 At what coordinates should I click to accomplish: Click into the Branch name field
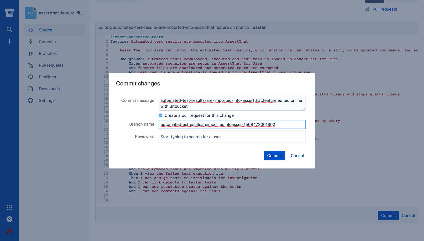232,125
